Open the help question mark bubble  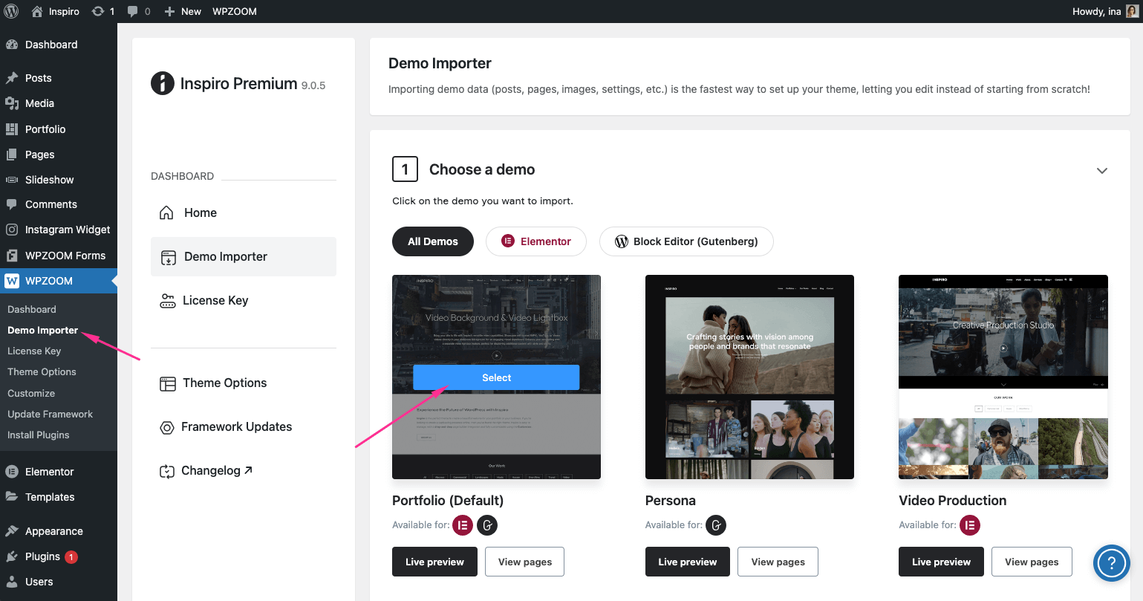point(1112,562)
